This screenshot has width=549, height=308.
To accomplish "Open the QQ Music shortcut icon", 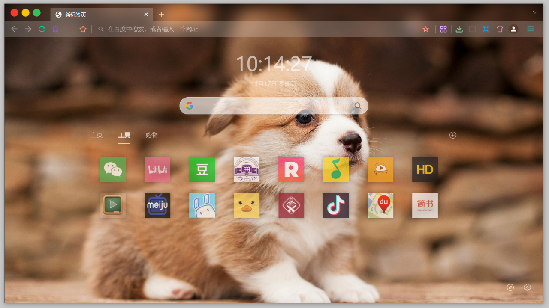I will pos(336,169).
